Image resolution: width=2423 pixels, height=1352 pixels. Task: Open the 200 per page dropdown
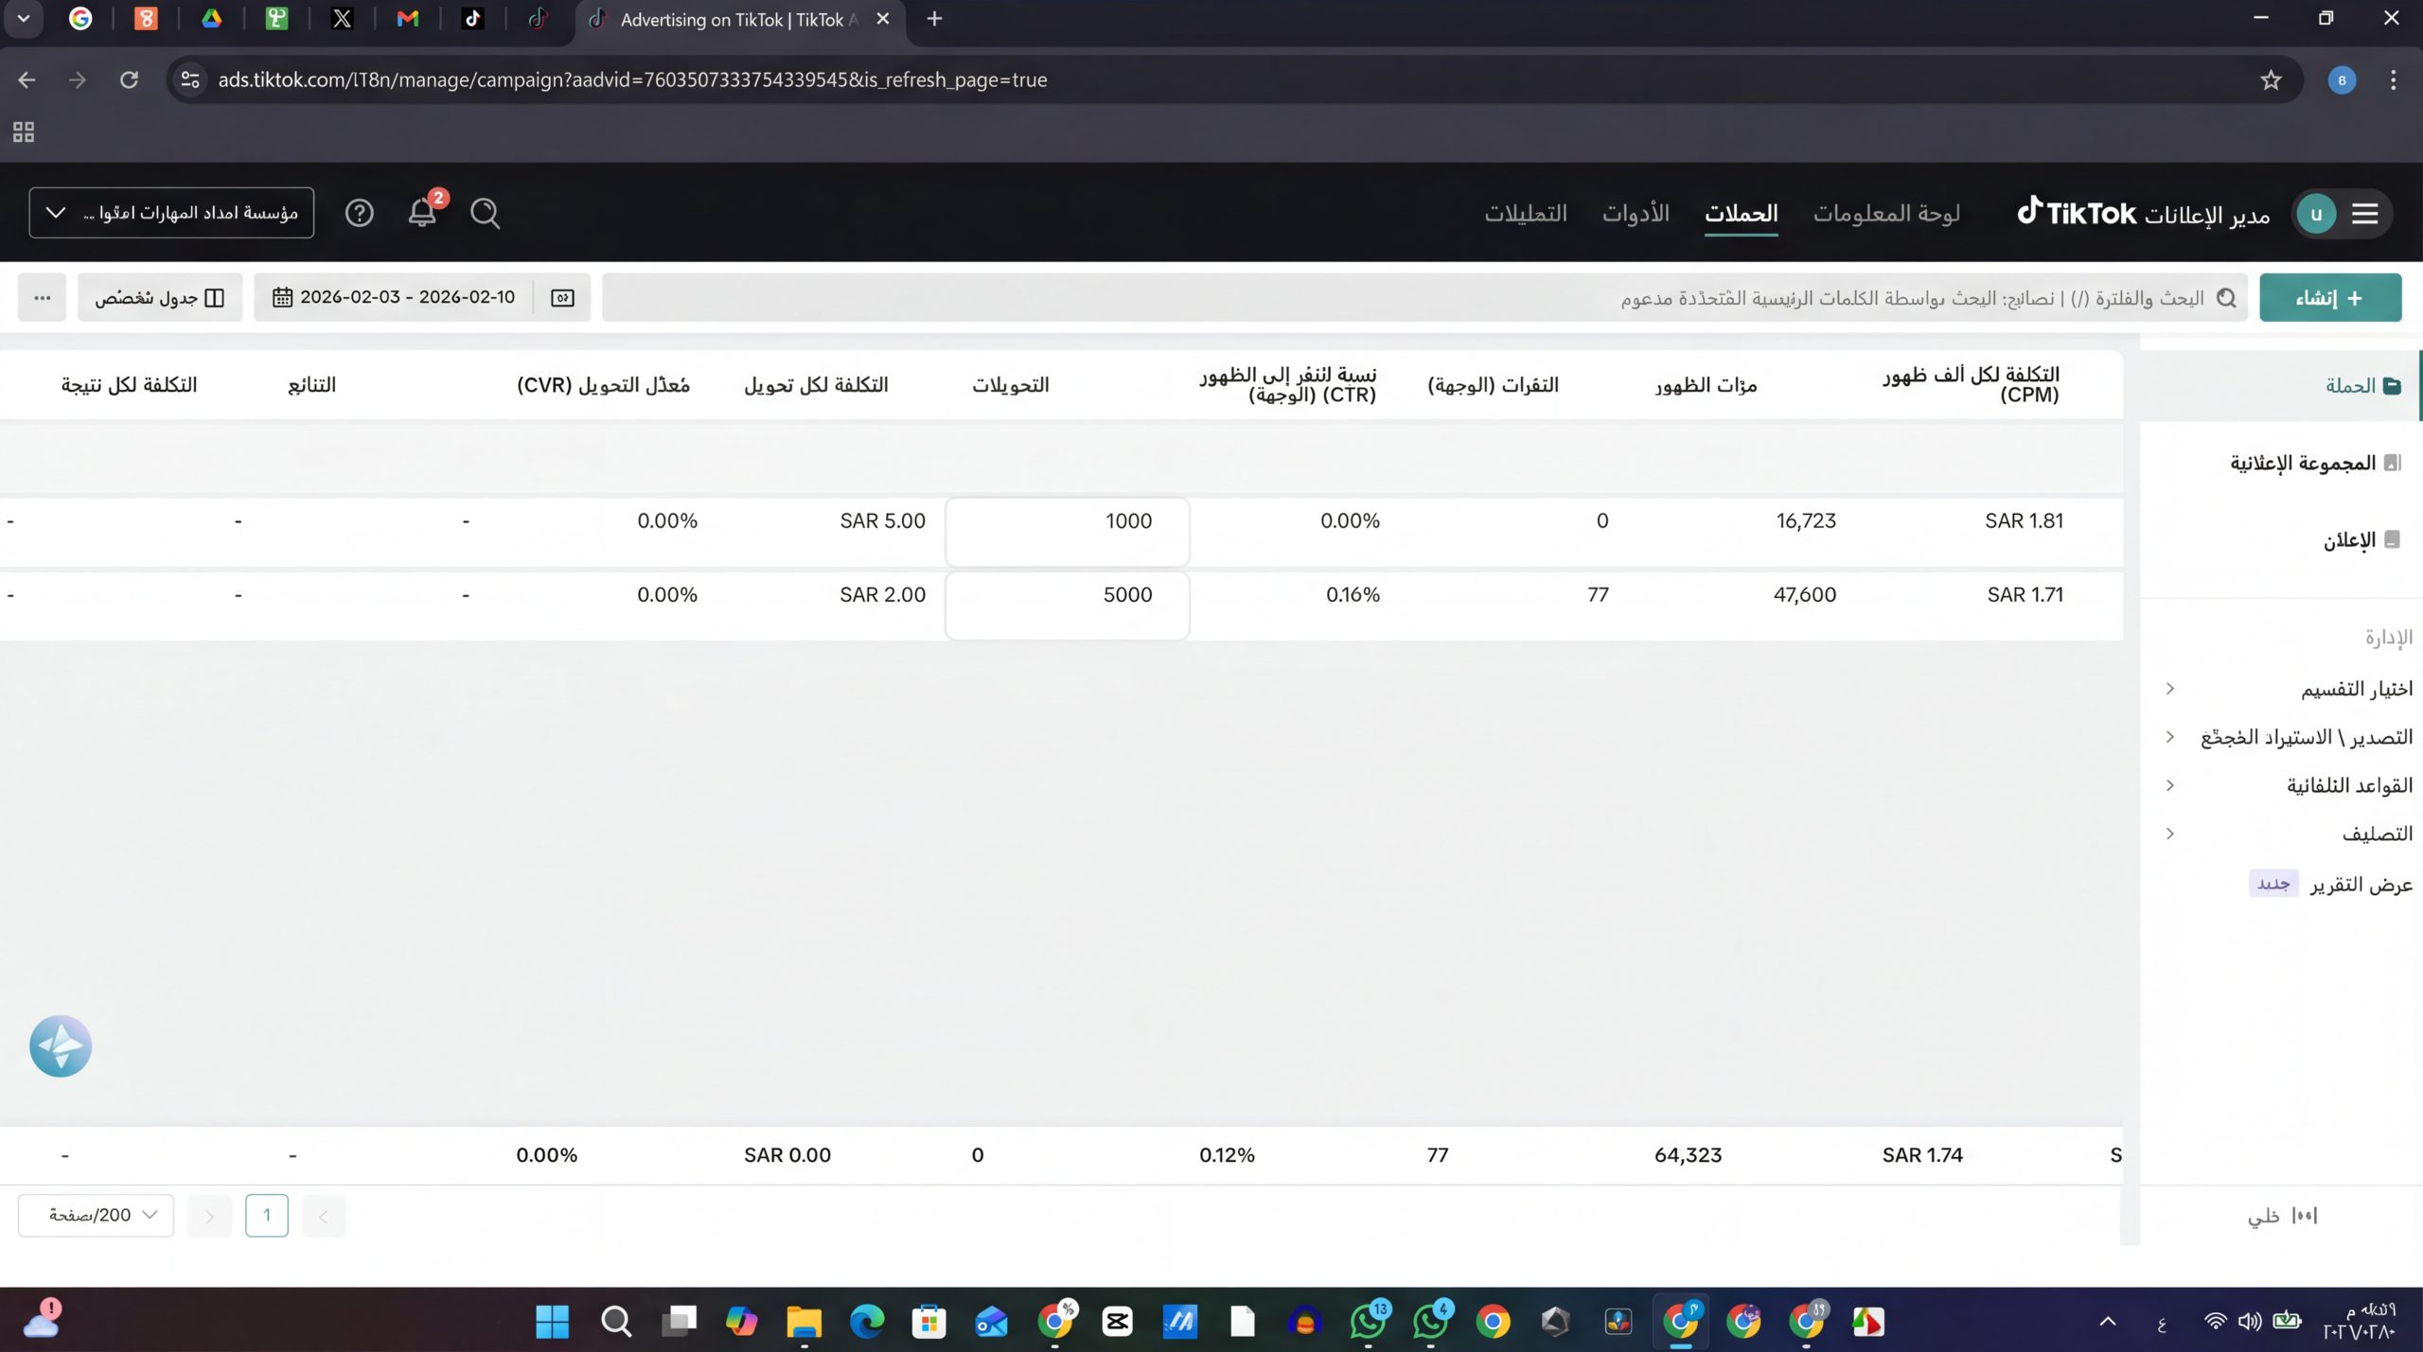(x=96, y=1216)
